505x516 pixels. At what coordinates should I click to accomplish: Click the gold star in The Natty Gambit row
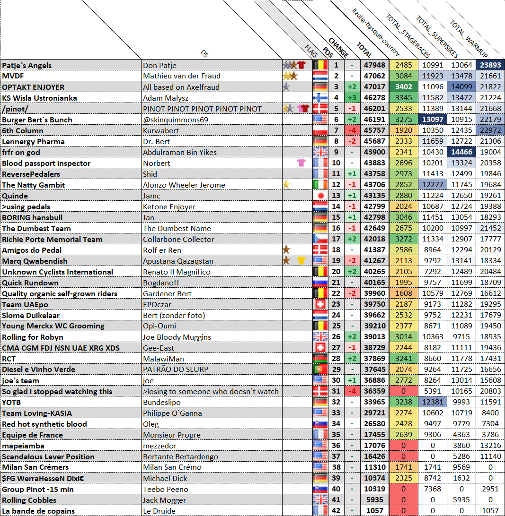286,185
